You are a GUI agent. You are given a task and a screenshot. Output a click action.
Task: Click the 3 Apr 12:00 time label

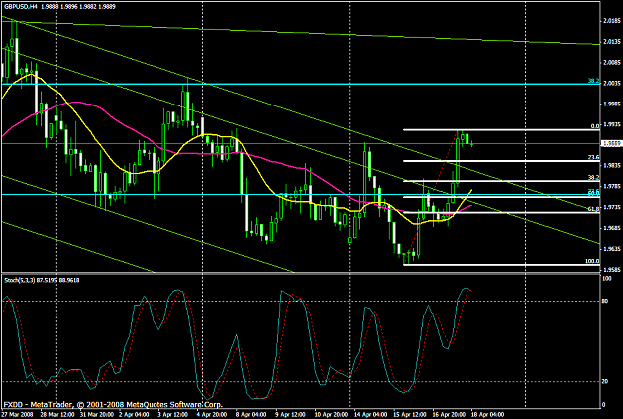pos(172,415)
